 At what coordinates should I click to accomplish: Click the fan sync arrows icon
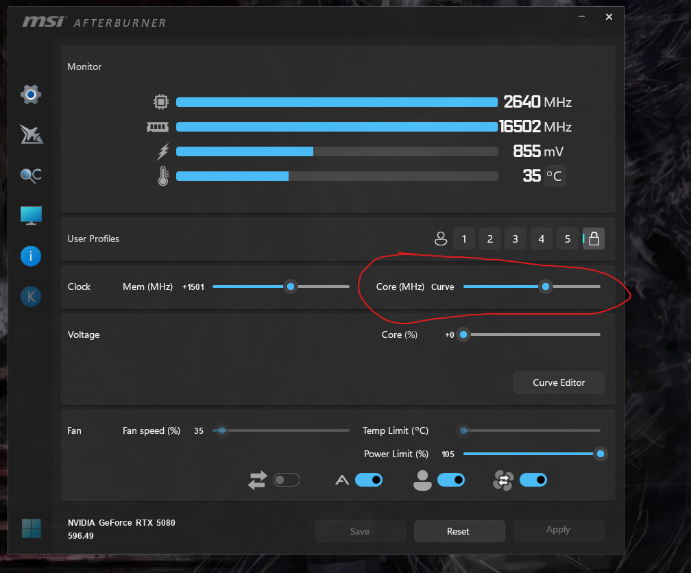pyautogui.click(x=257, y=480)
